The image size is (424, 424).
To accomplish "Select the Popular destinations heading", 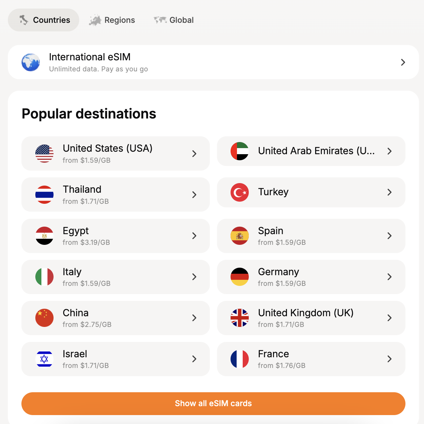I will pos(89,114).
